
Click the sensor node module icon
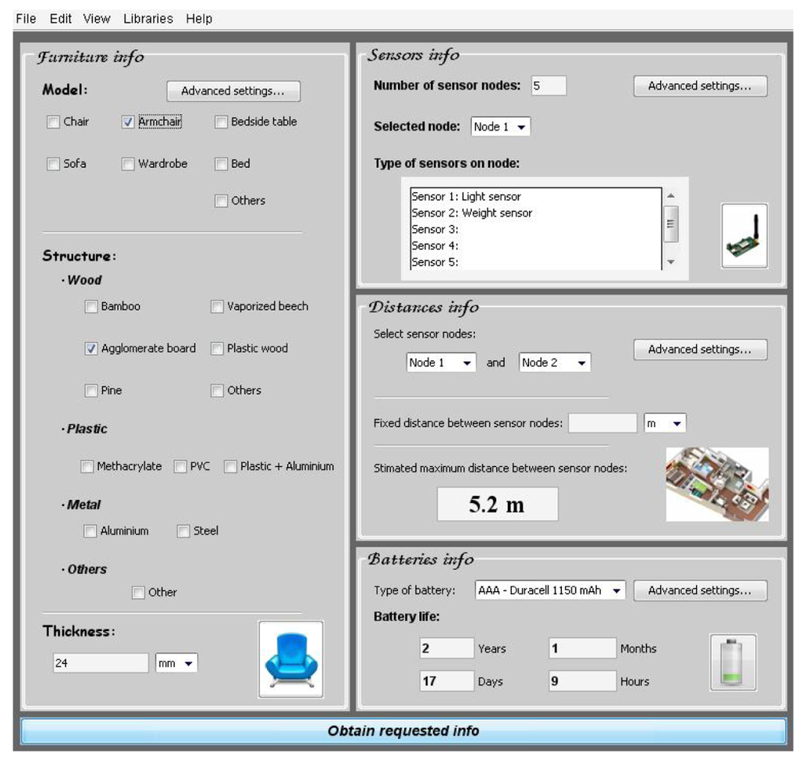pyautogui.click(x=743, y=236)
